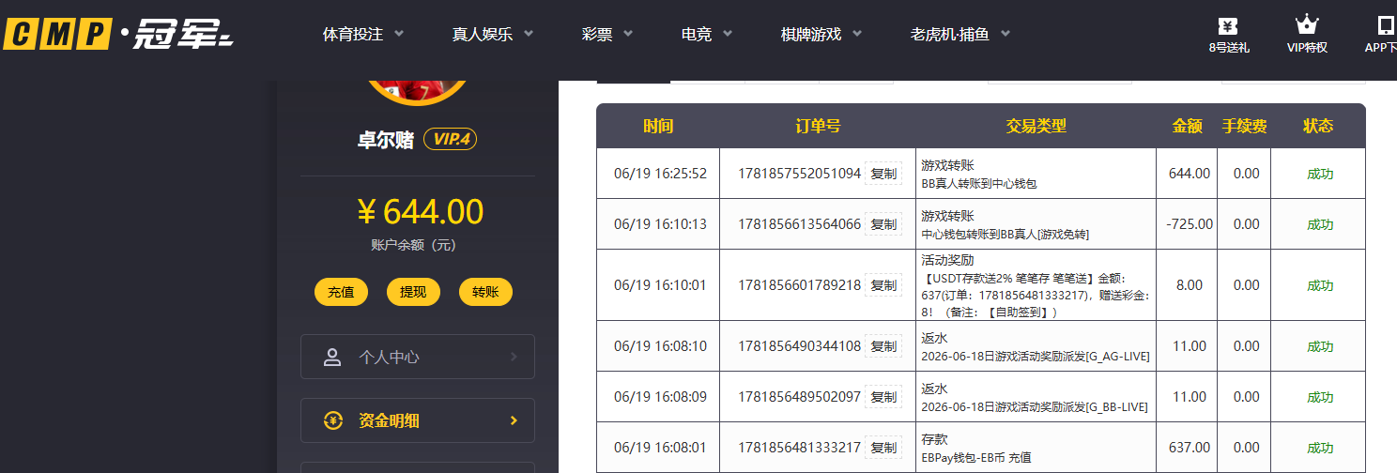Click the G_AG-LIVE rebate description
1397x473 pixels.
1036,357
